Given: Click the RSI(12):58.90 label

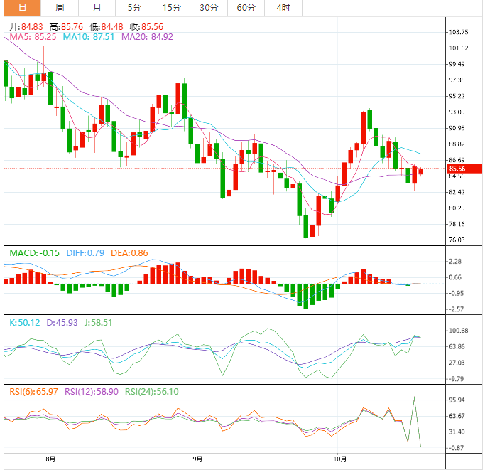Looking at the screenshot, I should coord(92,392).
